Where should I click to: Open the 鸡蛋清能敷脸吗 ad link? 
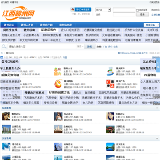pos(112,40)
